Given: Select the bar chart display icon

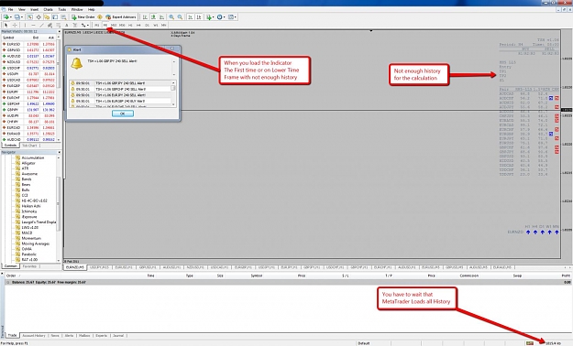Looking at the screenshot, I should coord(145,16).
